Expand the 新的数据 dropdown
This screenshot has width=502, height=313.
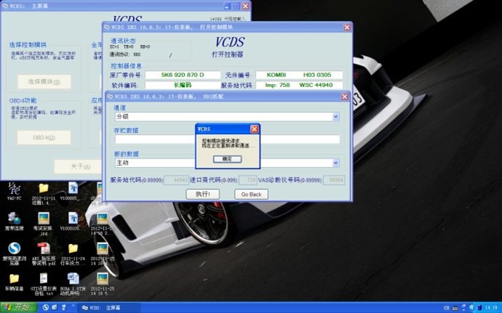(x=336, y=163)
